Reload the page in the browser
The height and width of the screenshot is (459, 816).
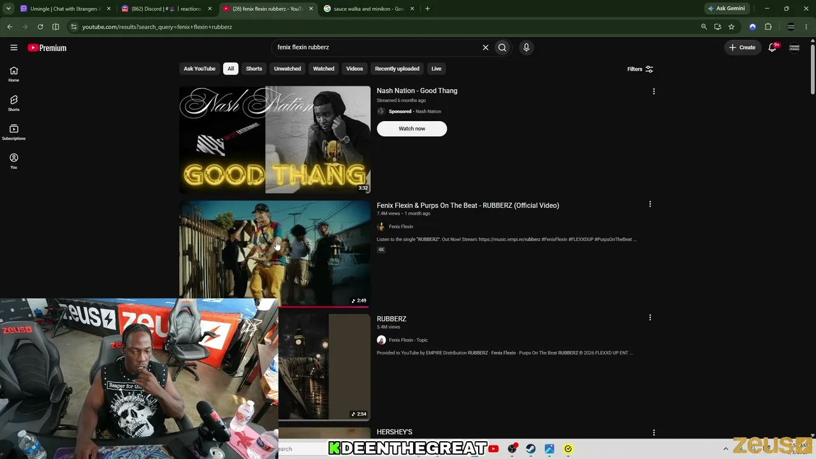pyautogui.click(x=40, y=27)
